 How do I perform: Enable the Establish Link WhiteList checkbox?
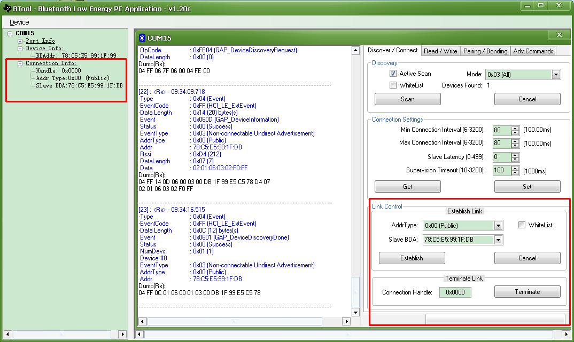tap(522, 225)
